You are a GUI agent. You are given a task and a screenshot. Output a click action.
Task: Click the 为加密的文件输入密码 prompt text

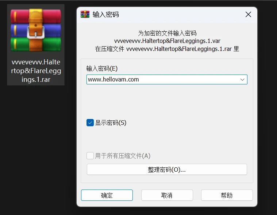pos(167,33)
